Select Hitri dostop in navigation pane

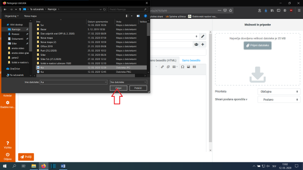tap(16, 25)
